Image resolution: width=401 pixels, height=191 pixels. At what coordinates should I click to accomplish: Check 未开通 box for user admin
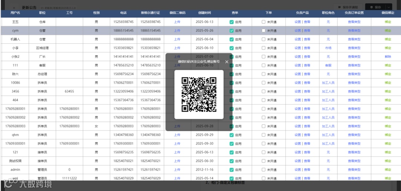[x=263, y=170]
